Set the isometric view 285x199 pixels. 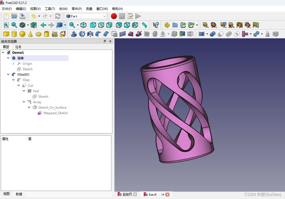click(83, 25)
